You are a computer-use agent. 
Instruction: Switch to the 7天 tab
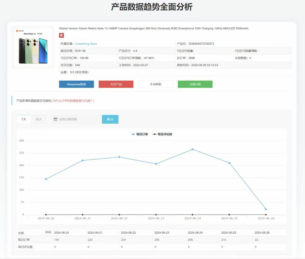tap(23, 119)
